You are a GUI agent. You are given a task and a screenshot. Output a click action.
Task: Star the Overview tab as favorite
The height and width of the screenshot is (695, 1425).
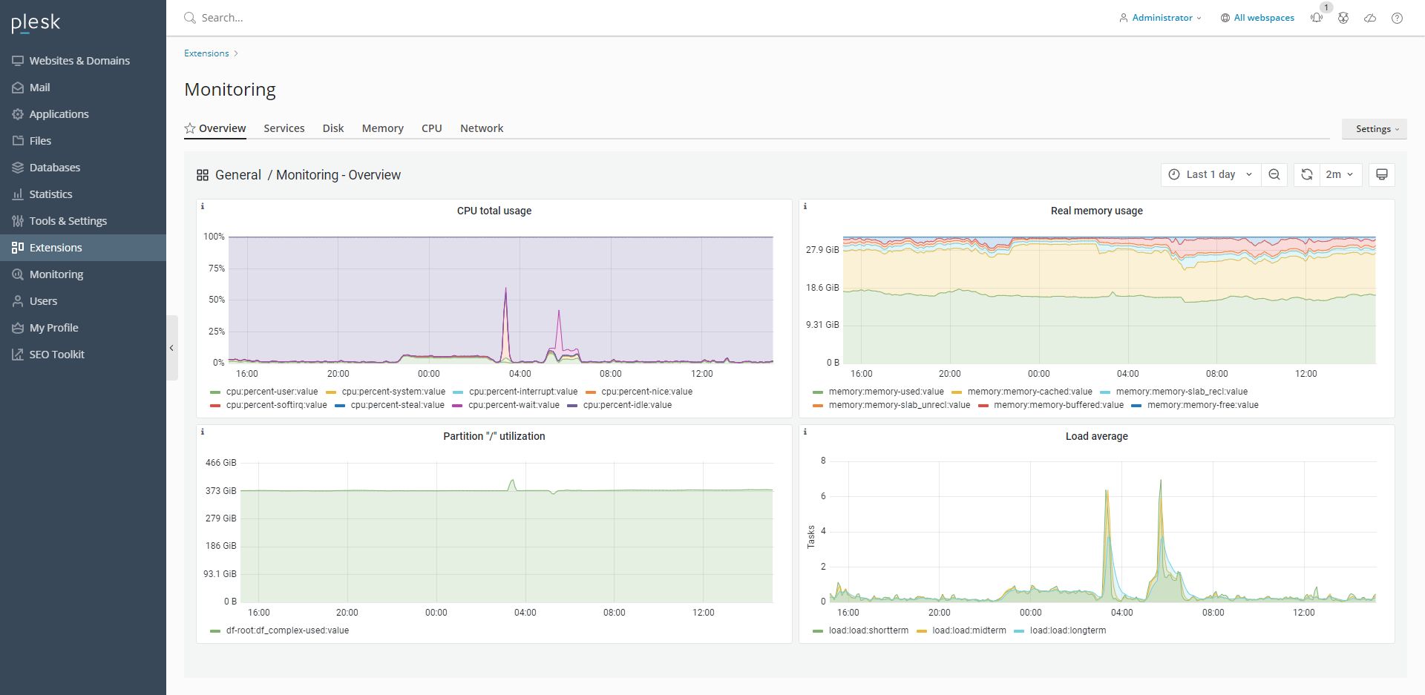click(x=190, y=128)
